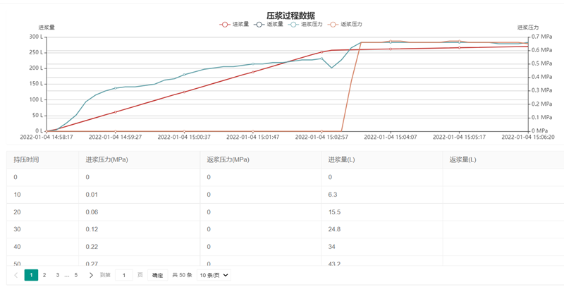Select page 2 in pagination

click(44, 275)
